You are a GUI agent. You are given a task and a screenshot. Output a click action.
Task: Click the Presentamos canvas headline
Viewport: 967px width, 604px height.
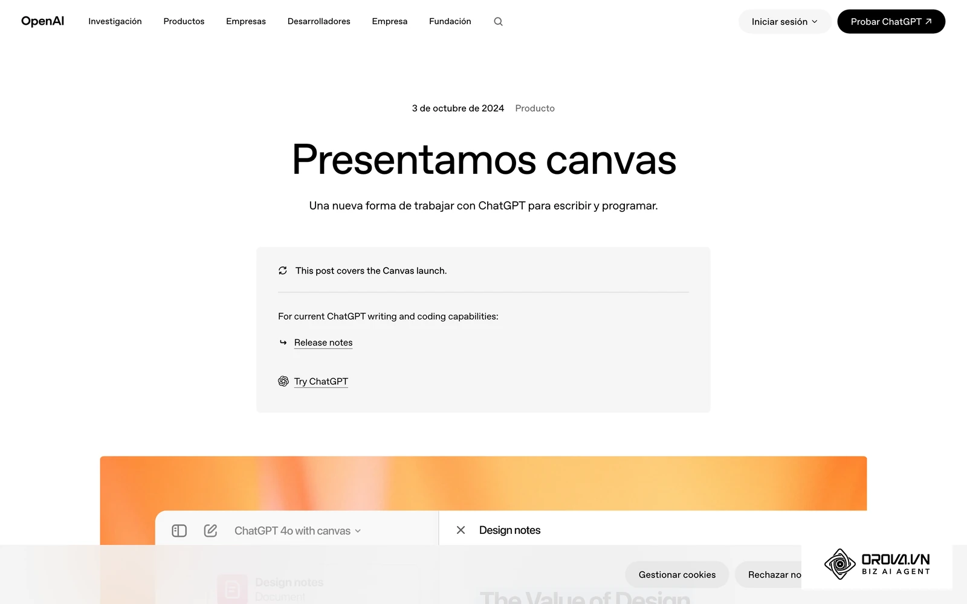click(483, 160)
